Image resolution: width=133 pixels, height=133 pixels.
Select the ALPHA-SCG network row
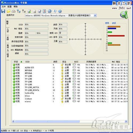click(x=70, y=68)
